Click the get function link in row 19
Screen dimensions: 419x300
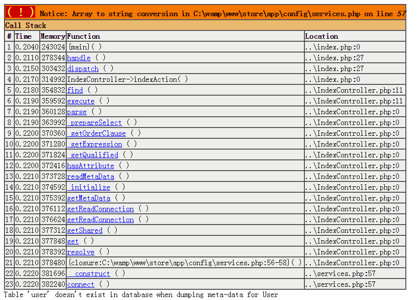(x=73, y=241)
